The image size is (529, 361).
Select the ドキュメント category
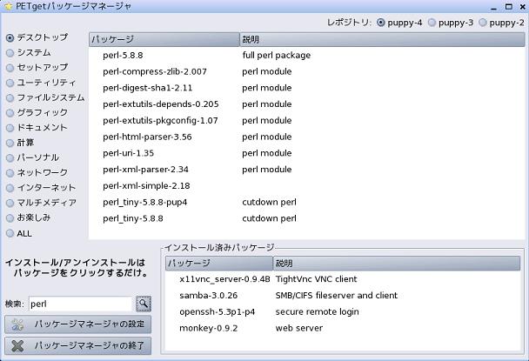(37, 128)
